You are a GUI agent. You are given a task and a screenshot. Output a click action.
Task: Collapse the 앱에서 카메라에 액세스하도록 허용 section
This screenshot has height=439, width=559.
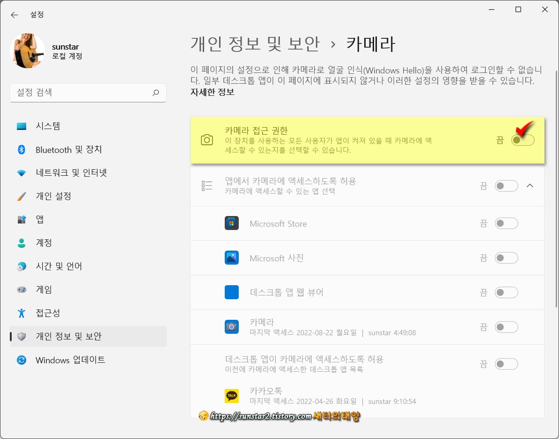coord(530,186)
